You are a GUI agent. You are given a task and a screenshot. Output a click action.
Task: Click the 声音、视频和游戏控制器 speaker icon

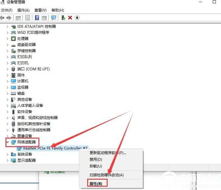[13, 118]
